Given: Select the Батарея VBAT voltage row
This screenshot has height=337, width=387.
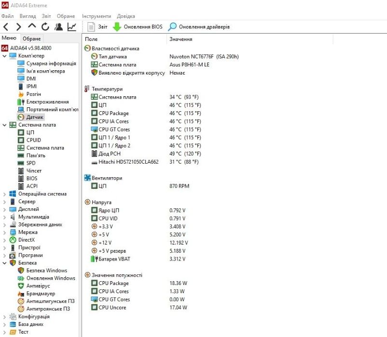Looking at the screenshot, I should [138, 259].
